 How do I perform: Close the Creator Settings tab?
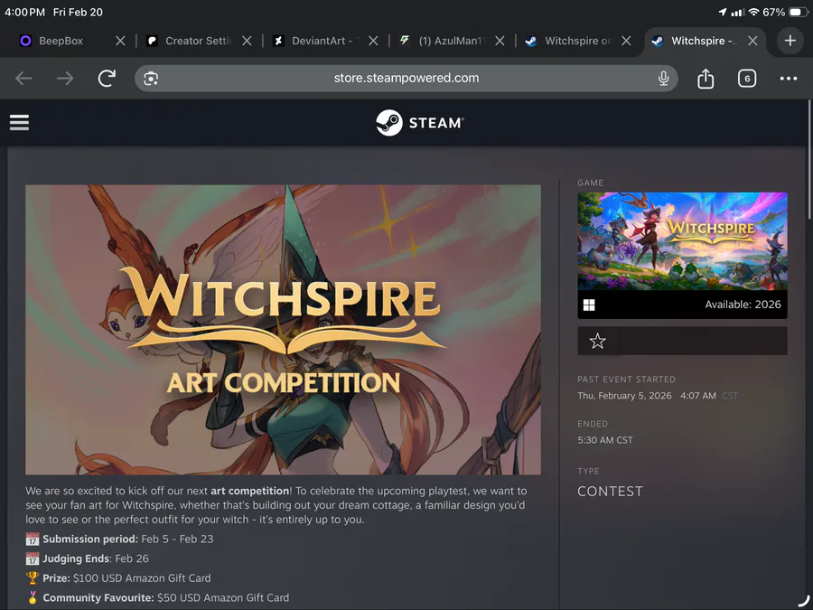click(x=247, y=41)
